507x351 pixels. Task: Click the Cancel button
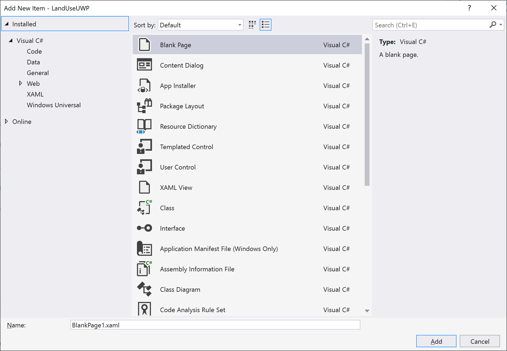point(480,341)
